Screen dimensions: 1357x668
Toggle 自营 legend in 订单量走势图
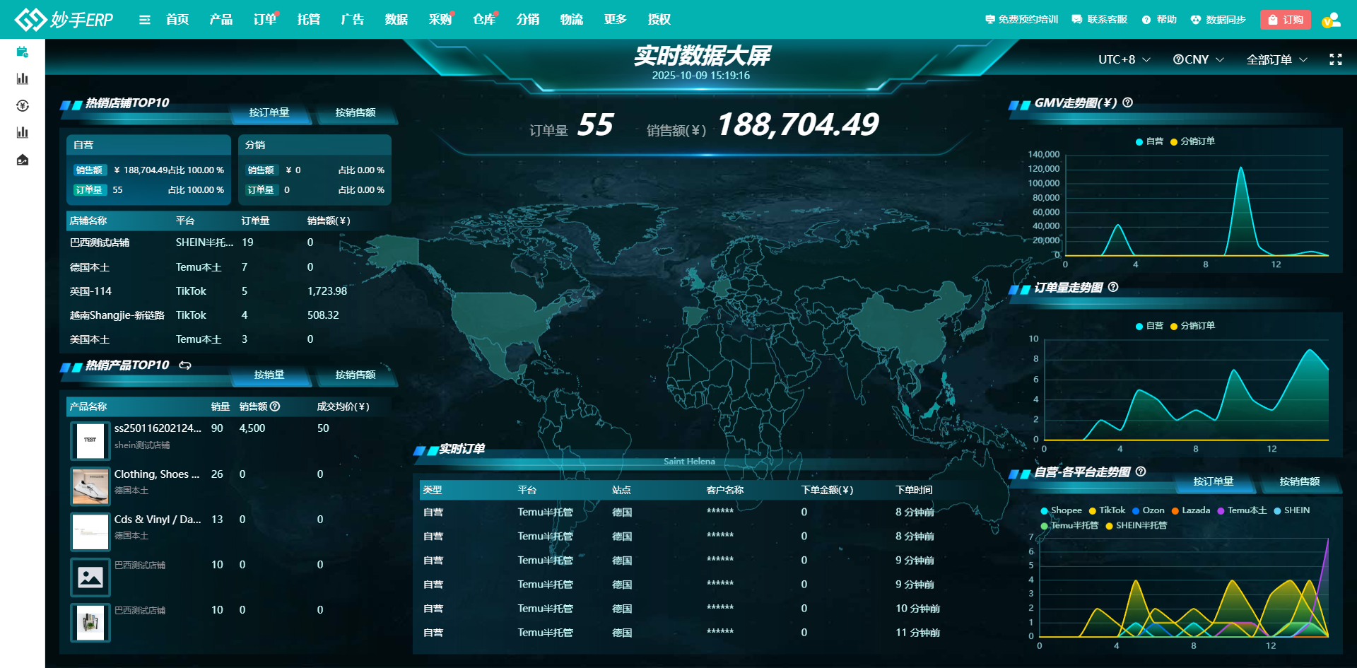tap(1149, 326)
